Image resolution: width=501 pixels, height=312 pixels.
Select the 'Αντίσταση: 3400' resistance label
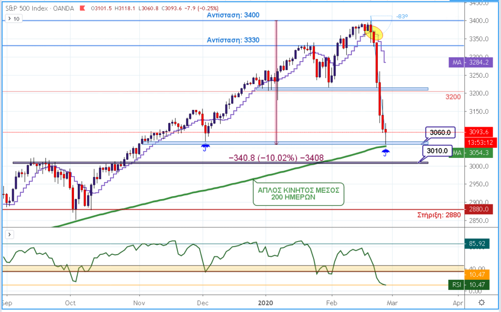click(x=233, y=15)
